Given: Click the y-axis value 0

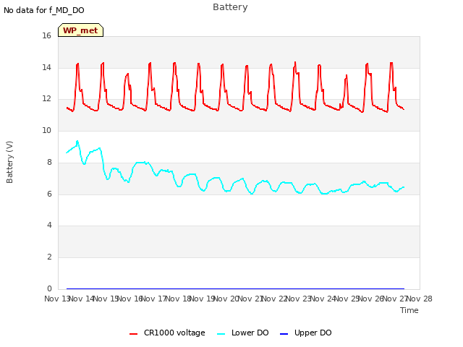Looking at the screenshot, I should pos(49,288).
